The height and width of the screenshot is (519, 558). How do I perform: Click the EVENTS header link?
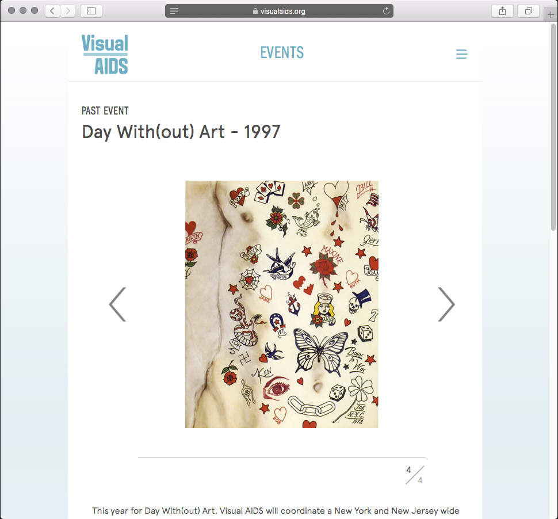(x=282, y=53)
